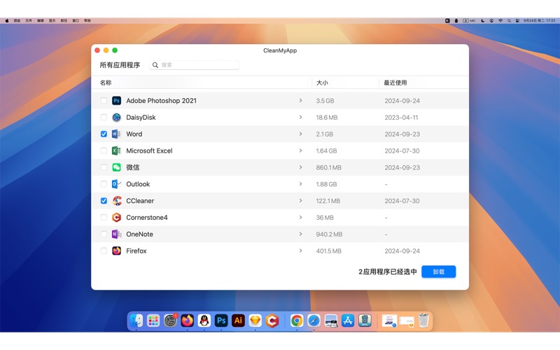Screen dimensions: 560x350
Task: Open Cornerstone icon in the Dock
Action: (x=272, y=321)
